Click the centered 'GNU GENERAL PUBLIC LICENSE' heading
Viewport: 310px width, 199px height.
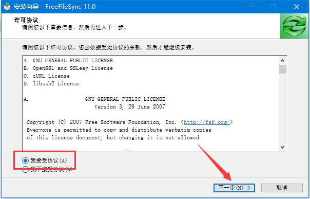(x=125, y=99)
